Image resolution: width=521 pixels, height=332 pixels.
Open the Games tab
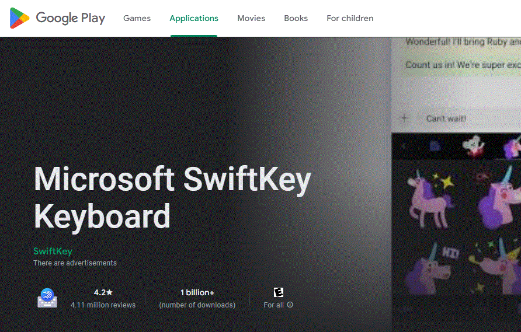coord(137,18)
